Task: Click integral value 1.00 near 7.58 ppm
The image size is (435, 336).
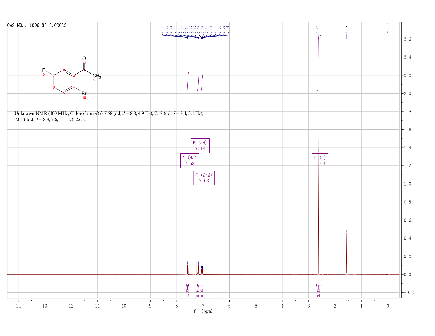Action: [187, 293]
